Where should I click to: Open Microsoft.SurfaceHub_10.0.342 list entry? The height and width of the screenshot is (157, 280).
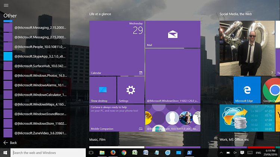[35, 66]
